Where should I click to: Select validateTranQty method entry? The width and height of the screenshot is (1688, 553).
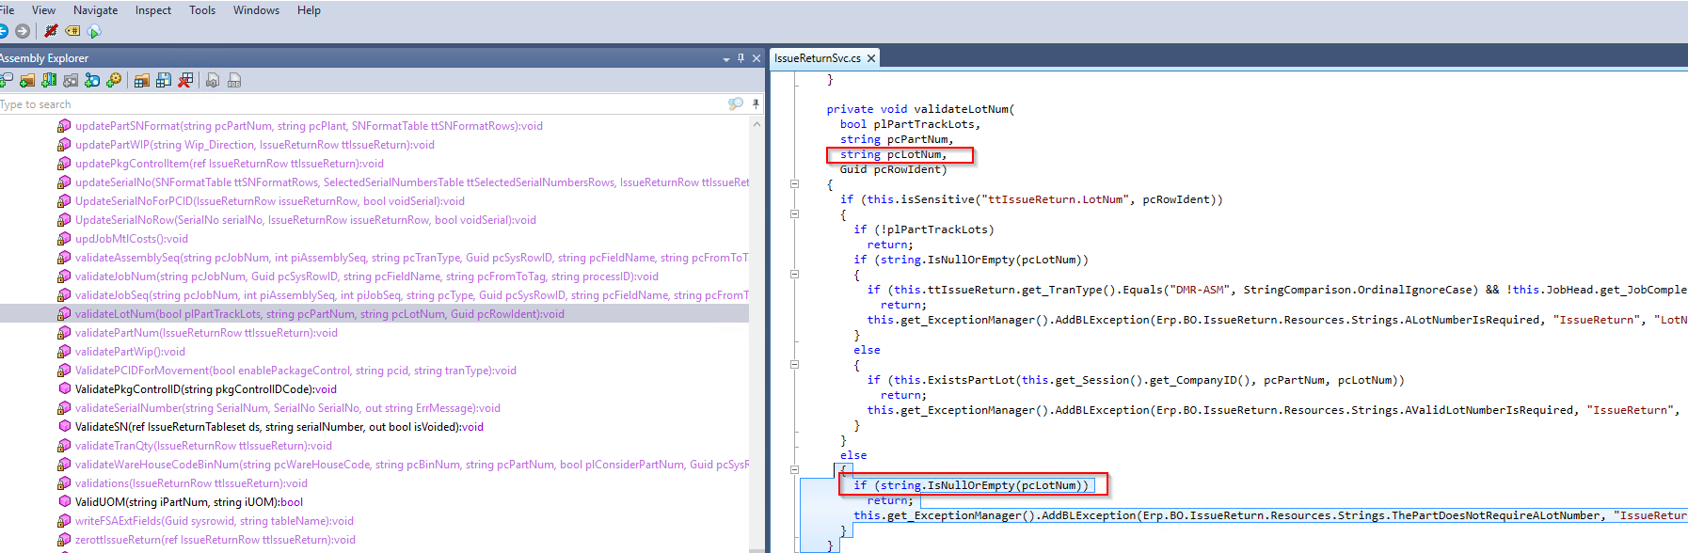tap(203, 446)
